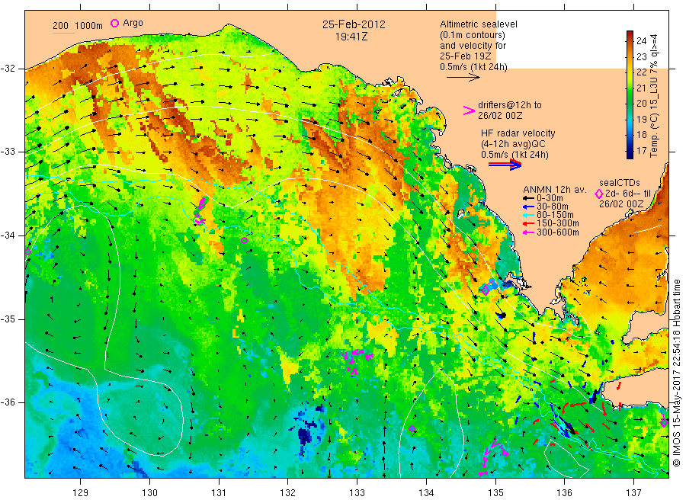Click the temperature color bar
Image resolution: width=686 pixels, height=503 pixels.
(630, 95)
